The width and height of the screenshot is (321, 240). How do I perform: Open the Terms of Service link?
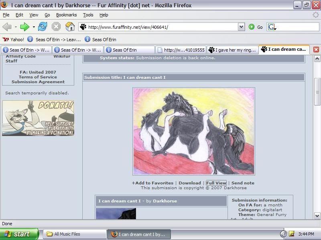pyautogui.click(x=38, y=77)
